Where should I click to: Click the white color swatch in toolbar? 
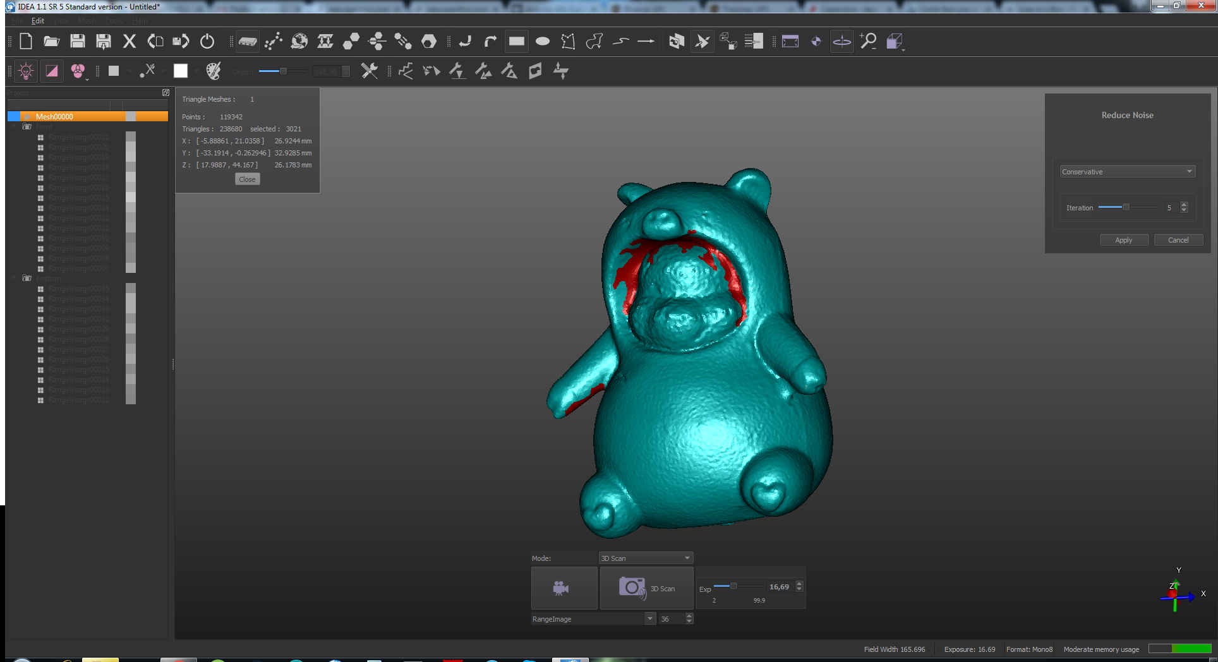pos(181,71)
